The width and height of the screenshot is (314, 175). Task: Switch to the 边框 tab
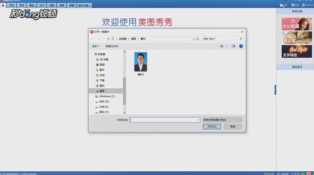pos(52,5)
